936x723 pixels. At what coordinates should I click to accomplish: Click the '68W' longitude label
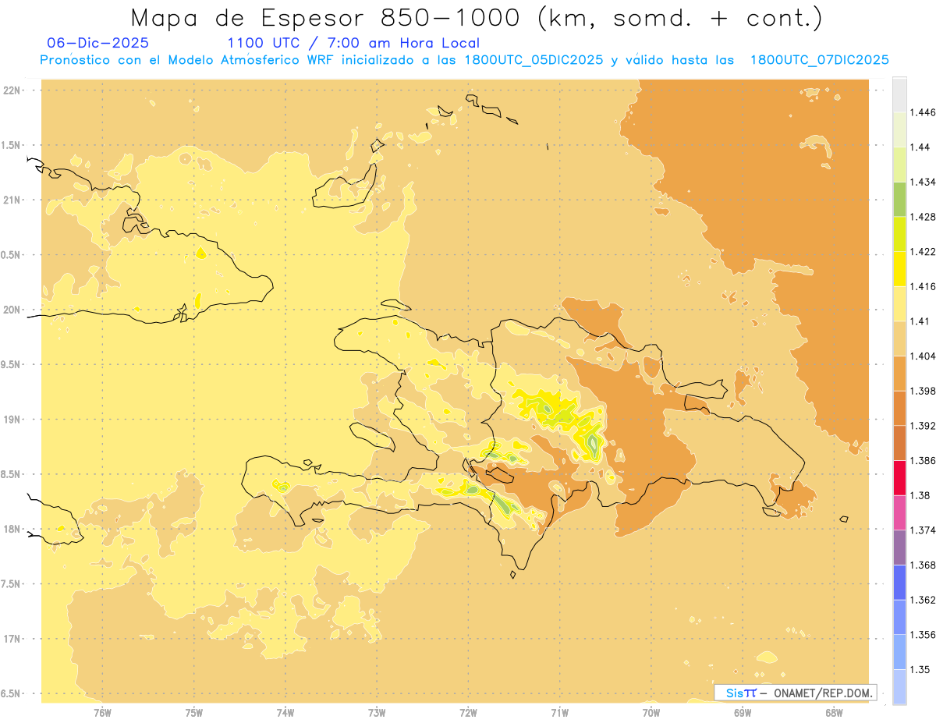coord(834,712)
